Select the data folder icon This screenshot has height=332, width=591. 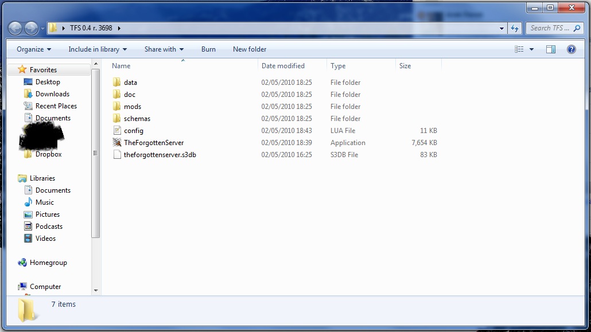coord(117,83)
